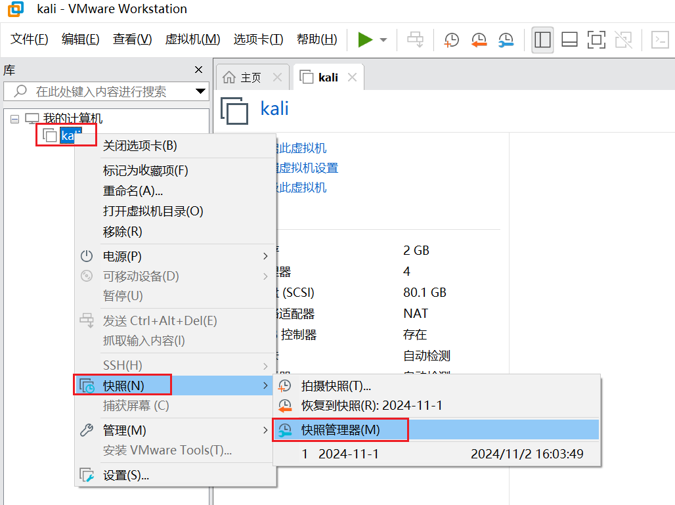
Task: Choose 拍摄快照(T)... in the snapshot submenu
Action: [x=437, y=385]
